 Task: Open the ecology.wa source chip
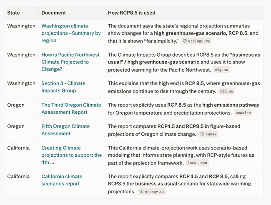(196, 41)
